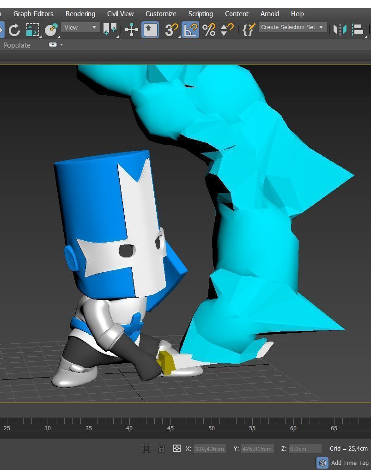The width and height of the screenshot is (371, 470).
Task: Open the Help menu
Action: point(297,14)
